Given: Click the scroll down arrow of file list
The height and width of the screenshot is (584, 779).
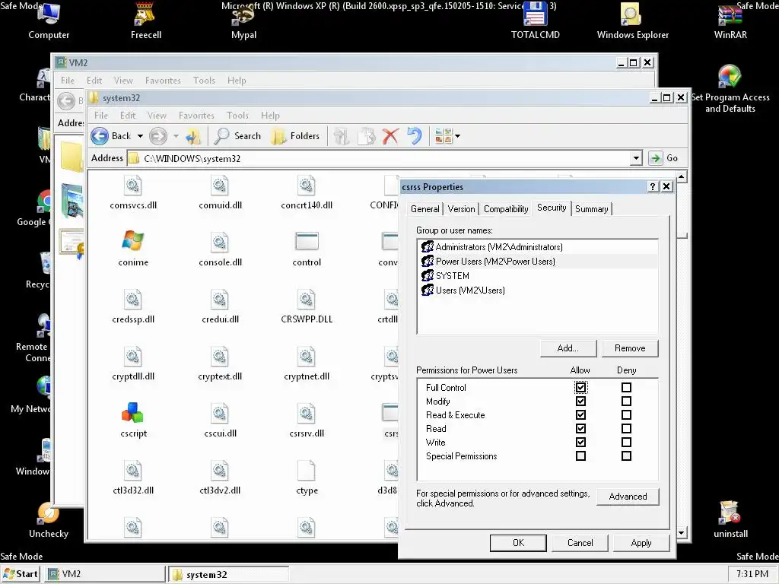Looking at the screenshot, I should 682,533.
